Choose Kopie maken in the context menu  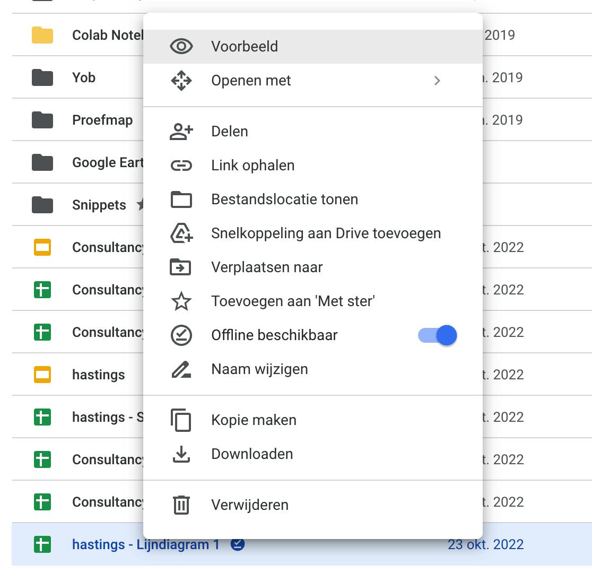pos(254,420)
